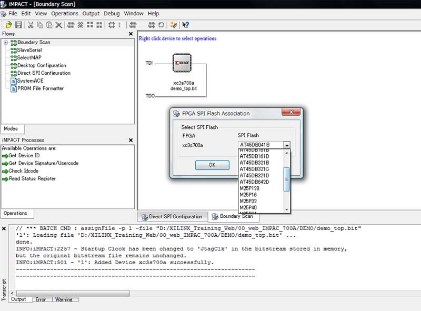The height and width of the screenshot is (311, 421).
Task: Choose AT45DB161D from the flash list
Action: tap(260, 156)
